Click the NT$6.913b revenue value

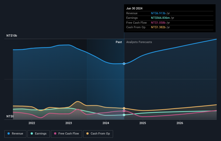click(x=158, y=13)
